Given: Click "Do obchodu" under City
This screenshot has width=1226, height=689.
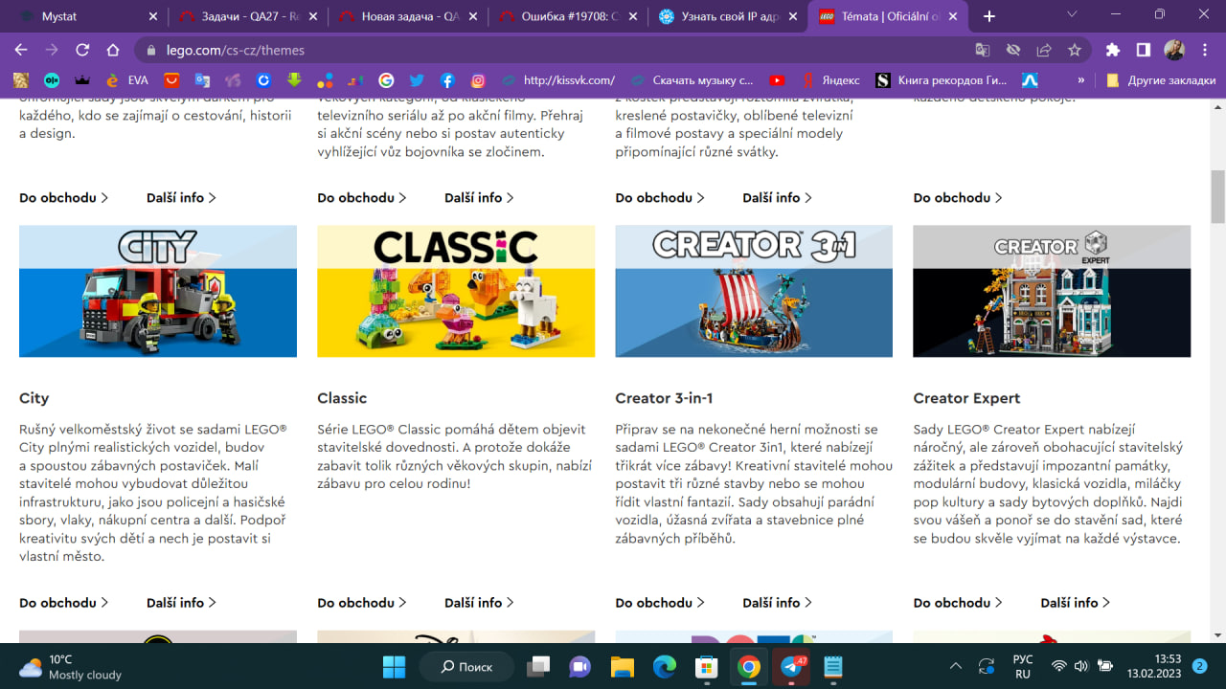Looking at the screenshot, I should pos(63,603).
